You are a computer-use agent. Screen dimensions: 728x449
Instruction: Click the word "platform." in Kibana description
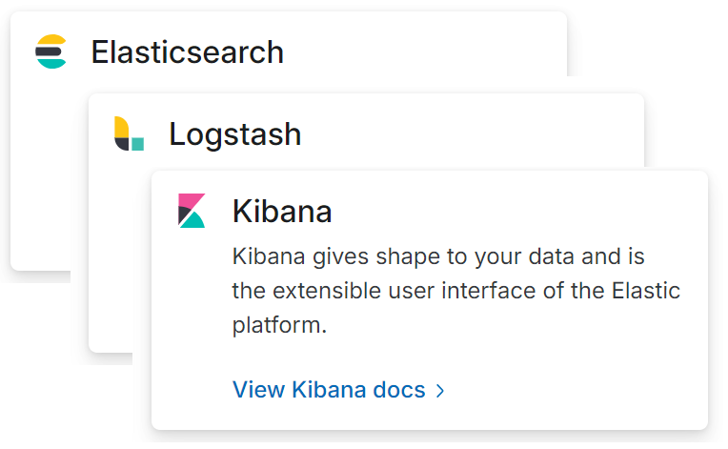click(279, 325)
